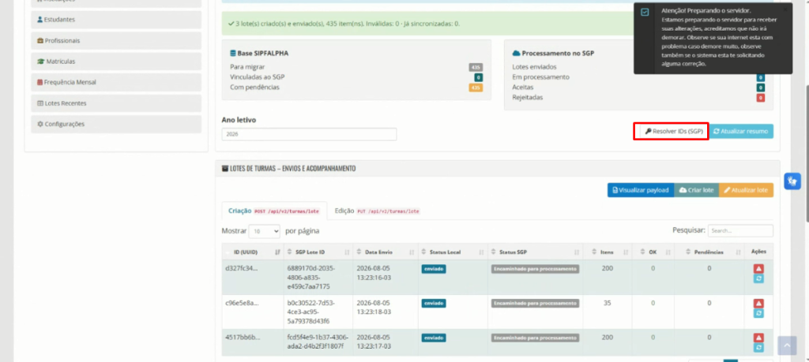This screenshot has height=362, width=809.
Task: Click UUID cell d327fc34...
Action: click(242, 268)
